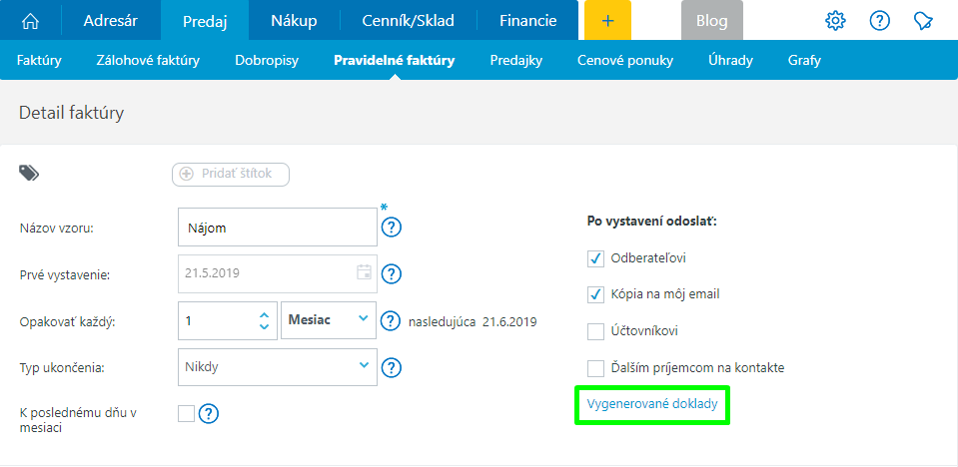Click the notification bell icon
Screen dimensions: 958x467
coord(924,21)
